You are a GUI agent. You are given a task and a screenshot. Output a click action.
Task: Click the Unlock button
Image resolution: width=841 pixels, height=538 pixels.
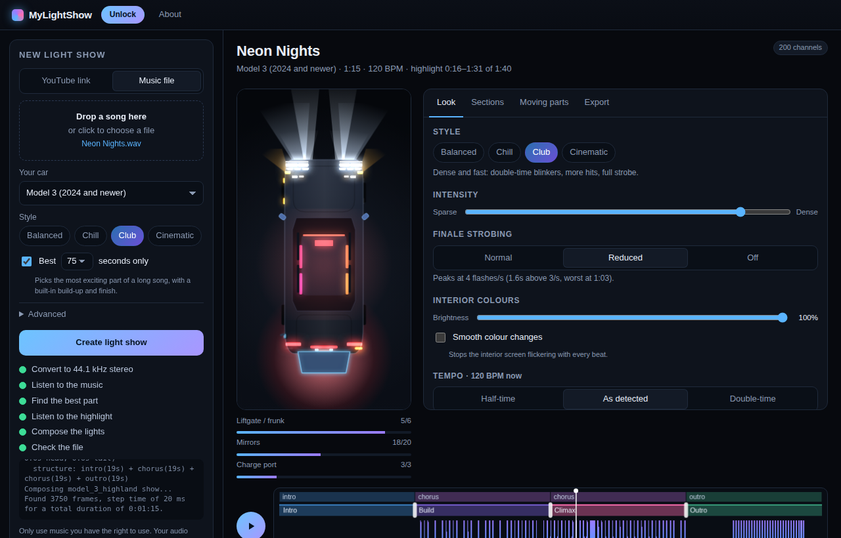[x=123, y=14]
